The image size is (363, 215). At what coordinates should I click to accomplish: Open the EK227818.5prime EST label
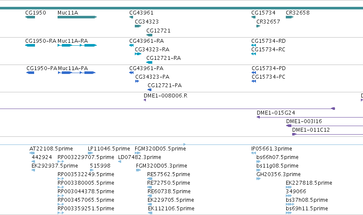309,183
